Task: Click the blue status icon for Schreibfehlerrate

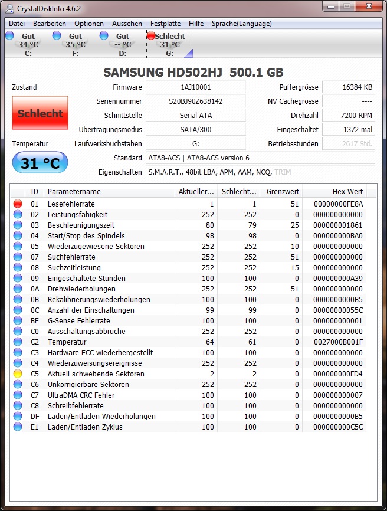Action: pyautogui.click(x=18, y=406)
